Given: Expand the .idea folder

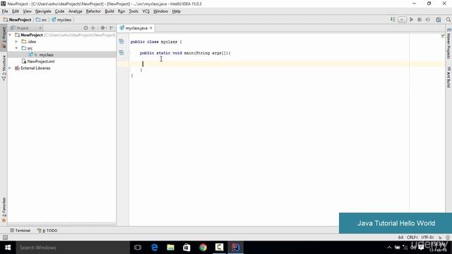Looking at the screenshot, I should coord(16,42).
